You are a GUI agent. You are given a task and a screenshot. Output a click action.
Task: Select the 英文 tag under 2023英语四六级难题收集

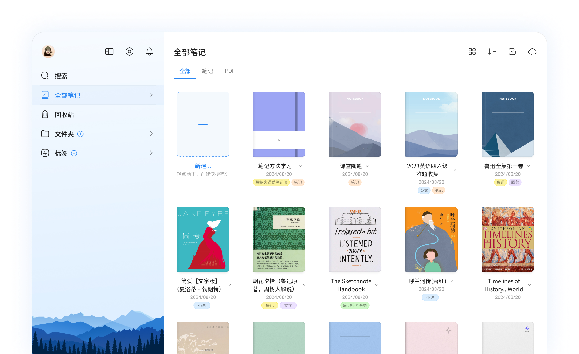point(424,190)
